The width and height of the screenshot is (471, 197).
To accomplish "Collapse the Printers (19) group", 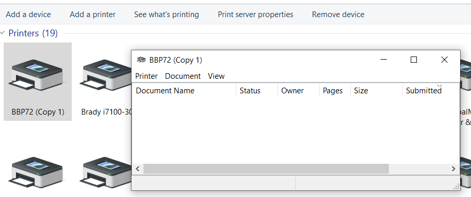I will (x=3, y=33).
